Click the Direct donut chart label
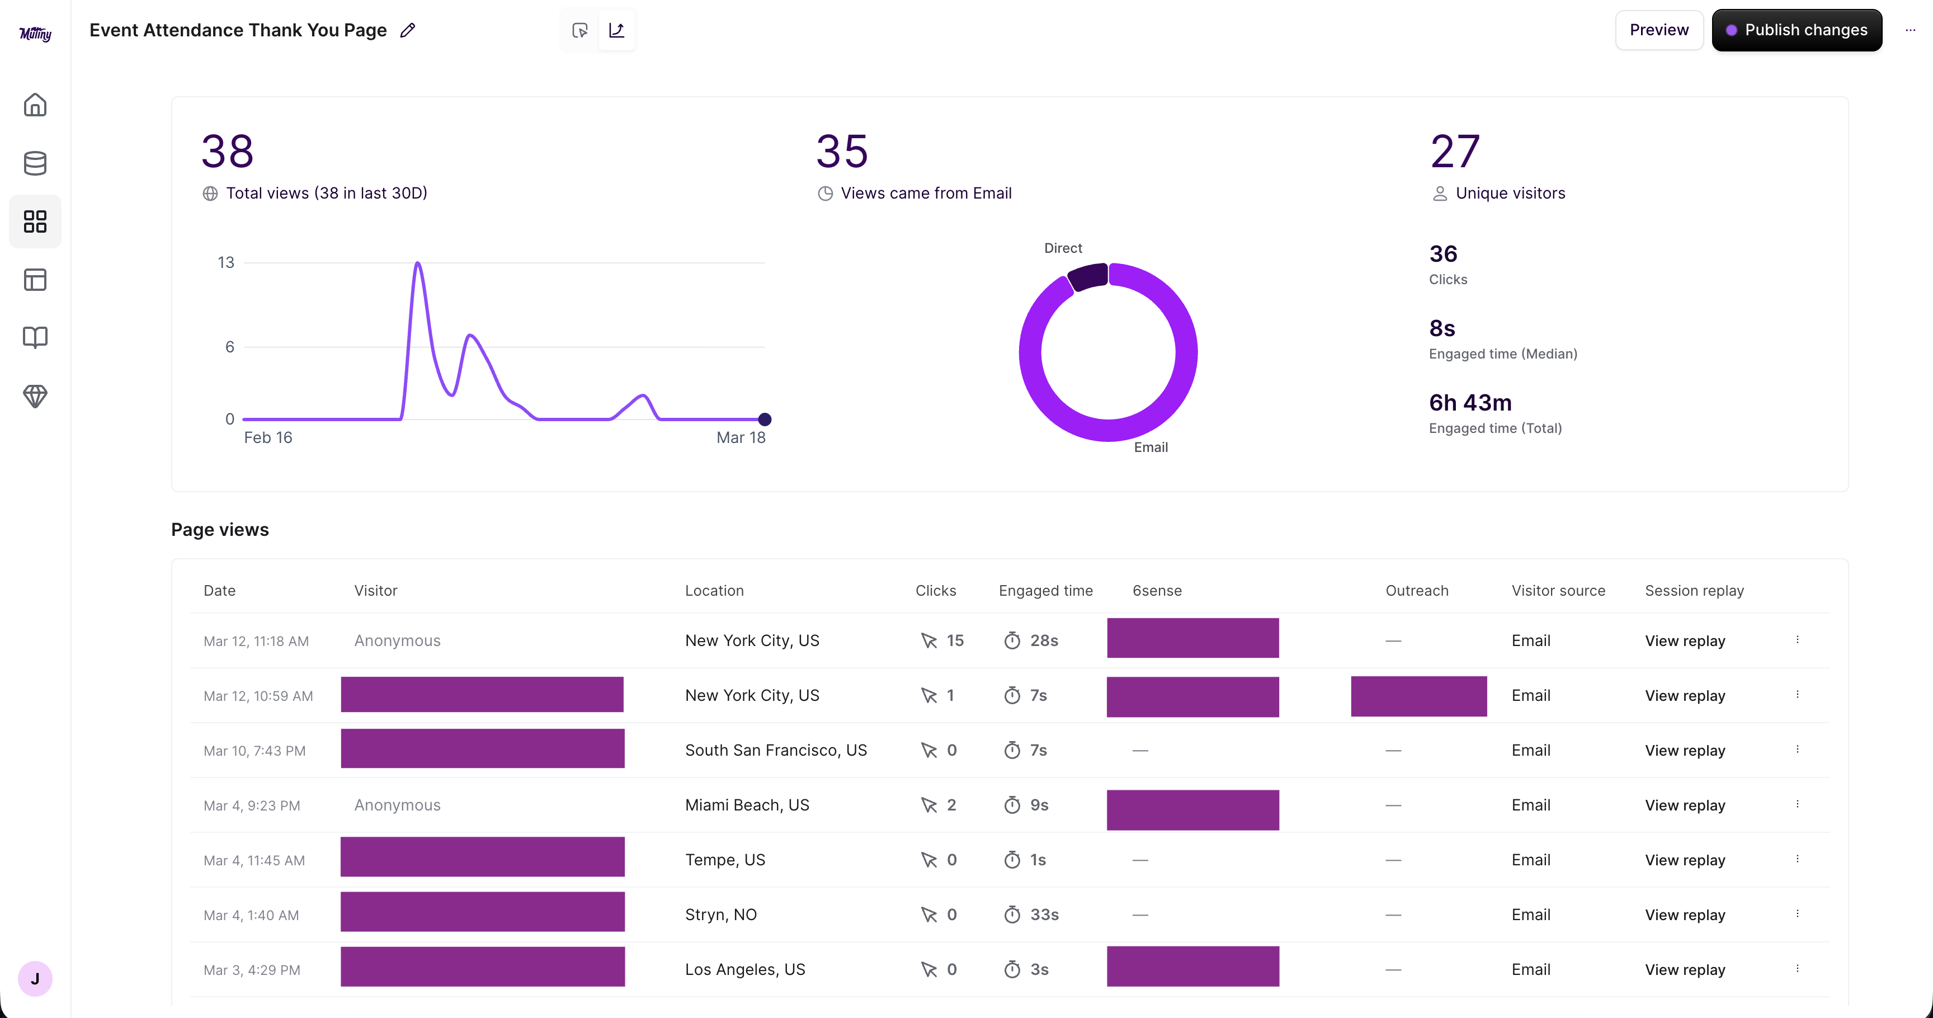This screenshot has width=1933, height=1018. [1063, 248]
